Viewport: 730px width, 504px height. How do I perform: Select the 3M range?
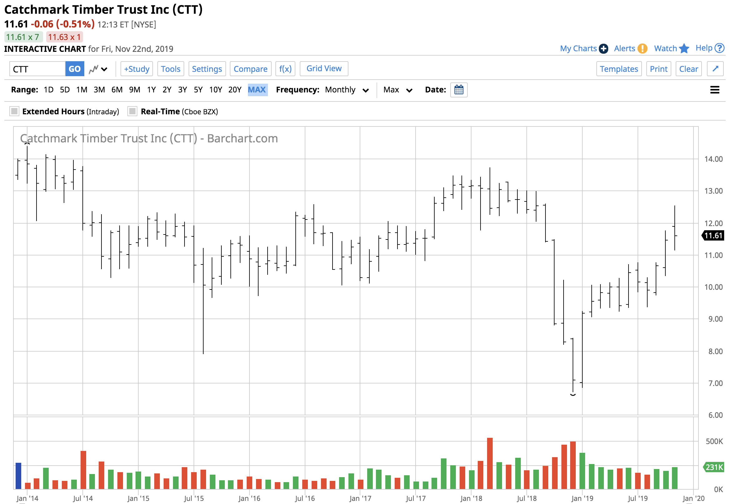coord(99,90)
